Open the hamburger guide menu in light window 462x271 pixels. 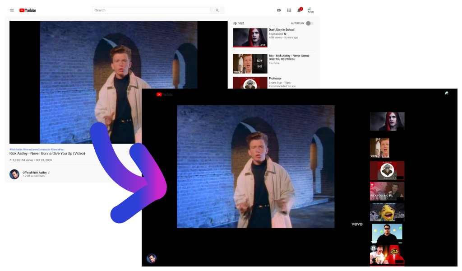coord(12,10)
